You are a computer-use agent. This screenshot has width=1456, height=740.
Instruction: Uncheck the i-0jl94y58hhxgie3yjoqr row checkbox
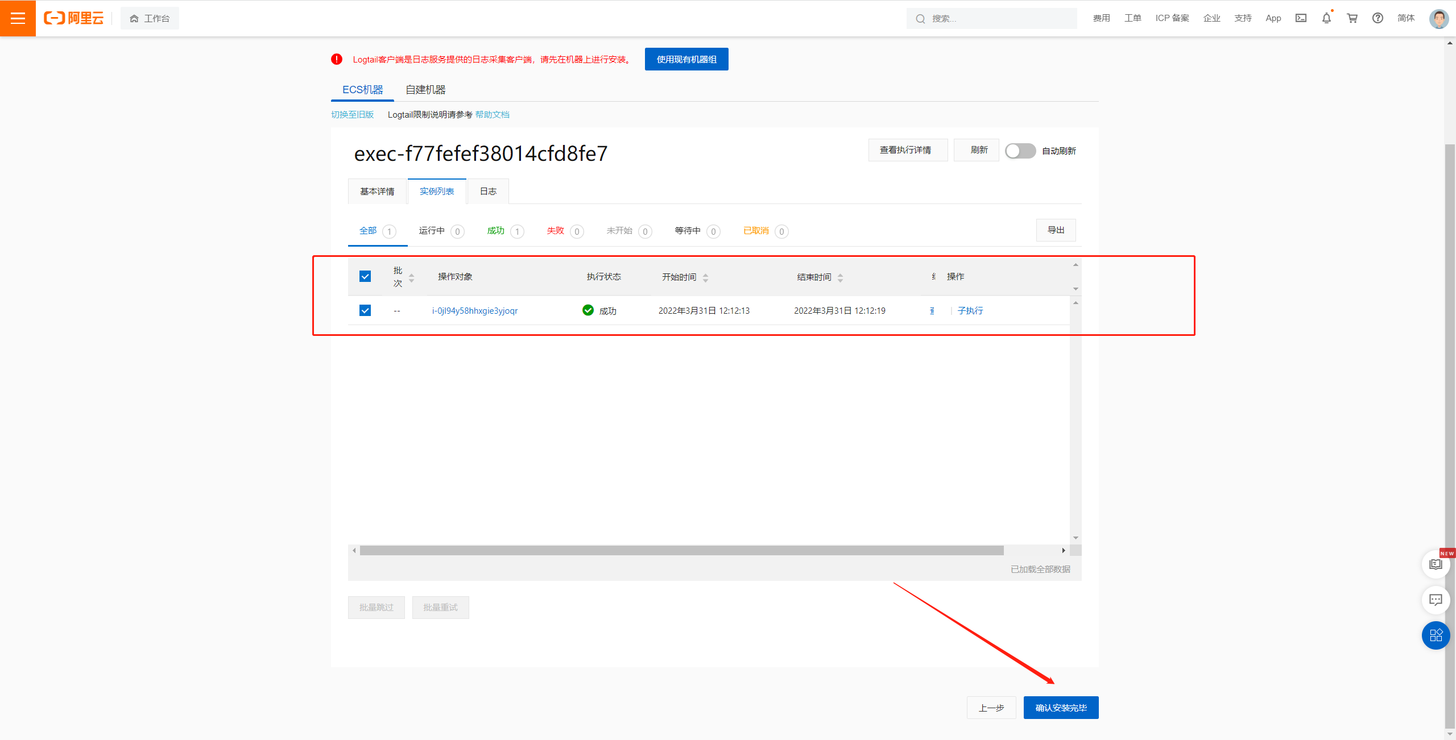click(x=365, y=310)
